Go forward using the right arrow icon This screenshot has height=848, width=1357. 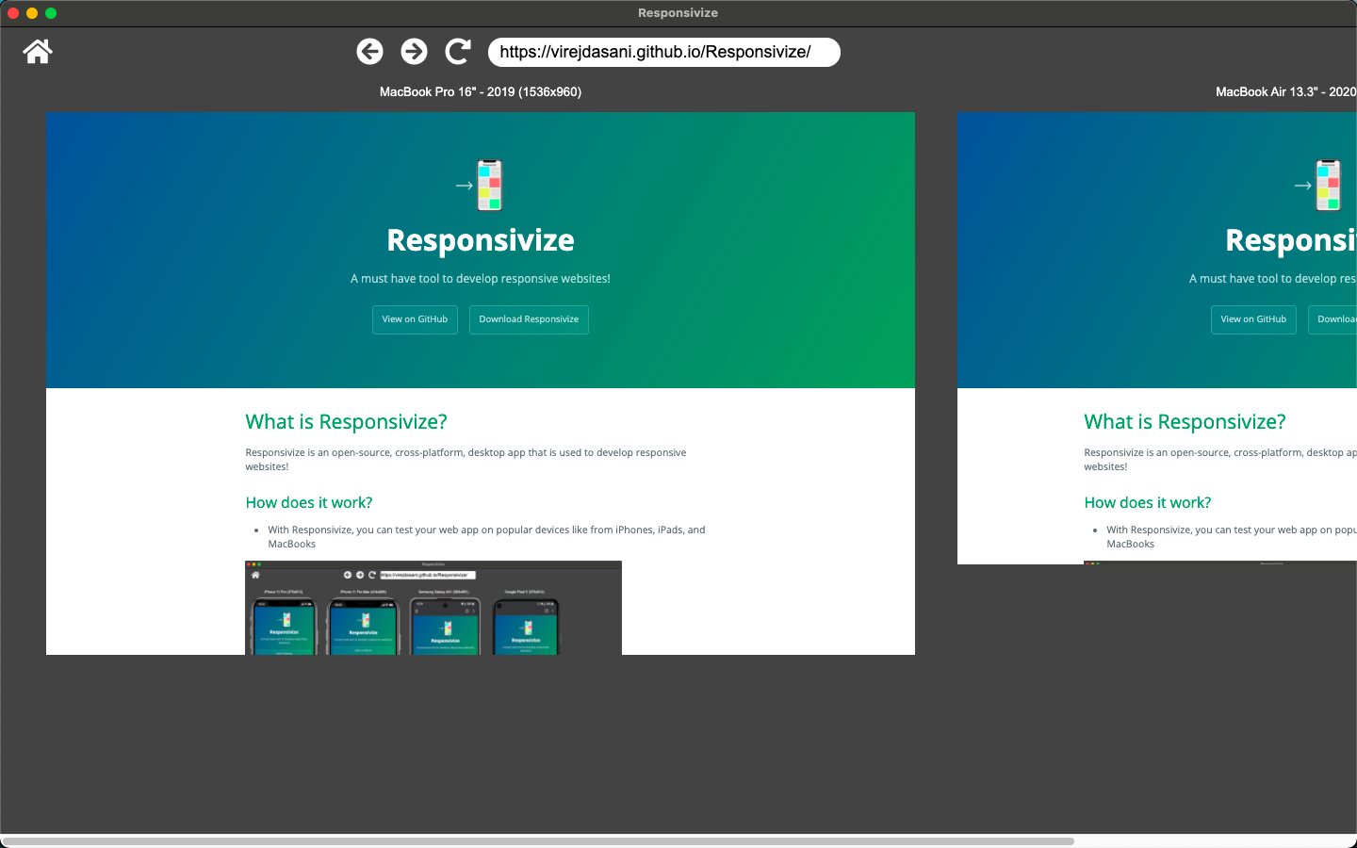[x=414, y=52]
